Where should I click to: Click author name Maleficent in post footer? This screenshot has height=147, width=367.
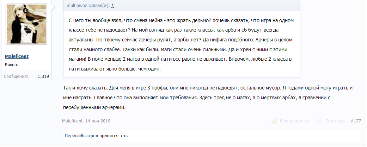(x=72, y=121)
